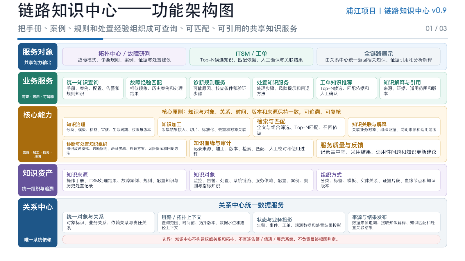This screenshot has height=261, width=465.
Task: Click the 核心能力 layer label block
Action: point(38,134)
